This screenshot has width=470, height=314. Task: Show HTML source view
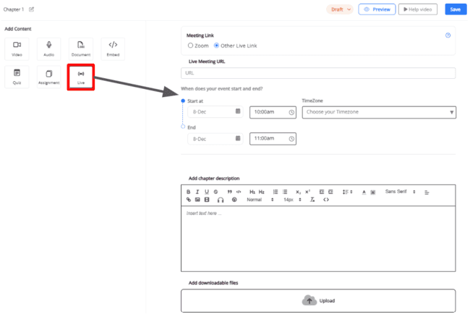pos(326,200)
